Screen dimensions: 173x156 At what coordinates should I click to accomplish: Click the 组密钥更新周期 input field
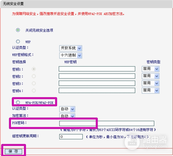click(71, 137)
